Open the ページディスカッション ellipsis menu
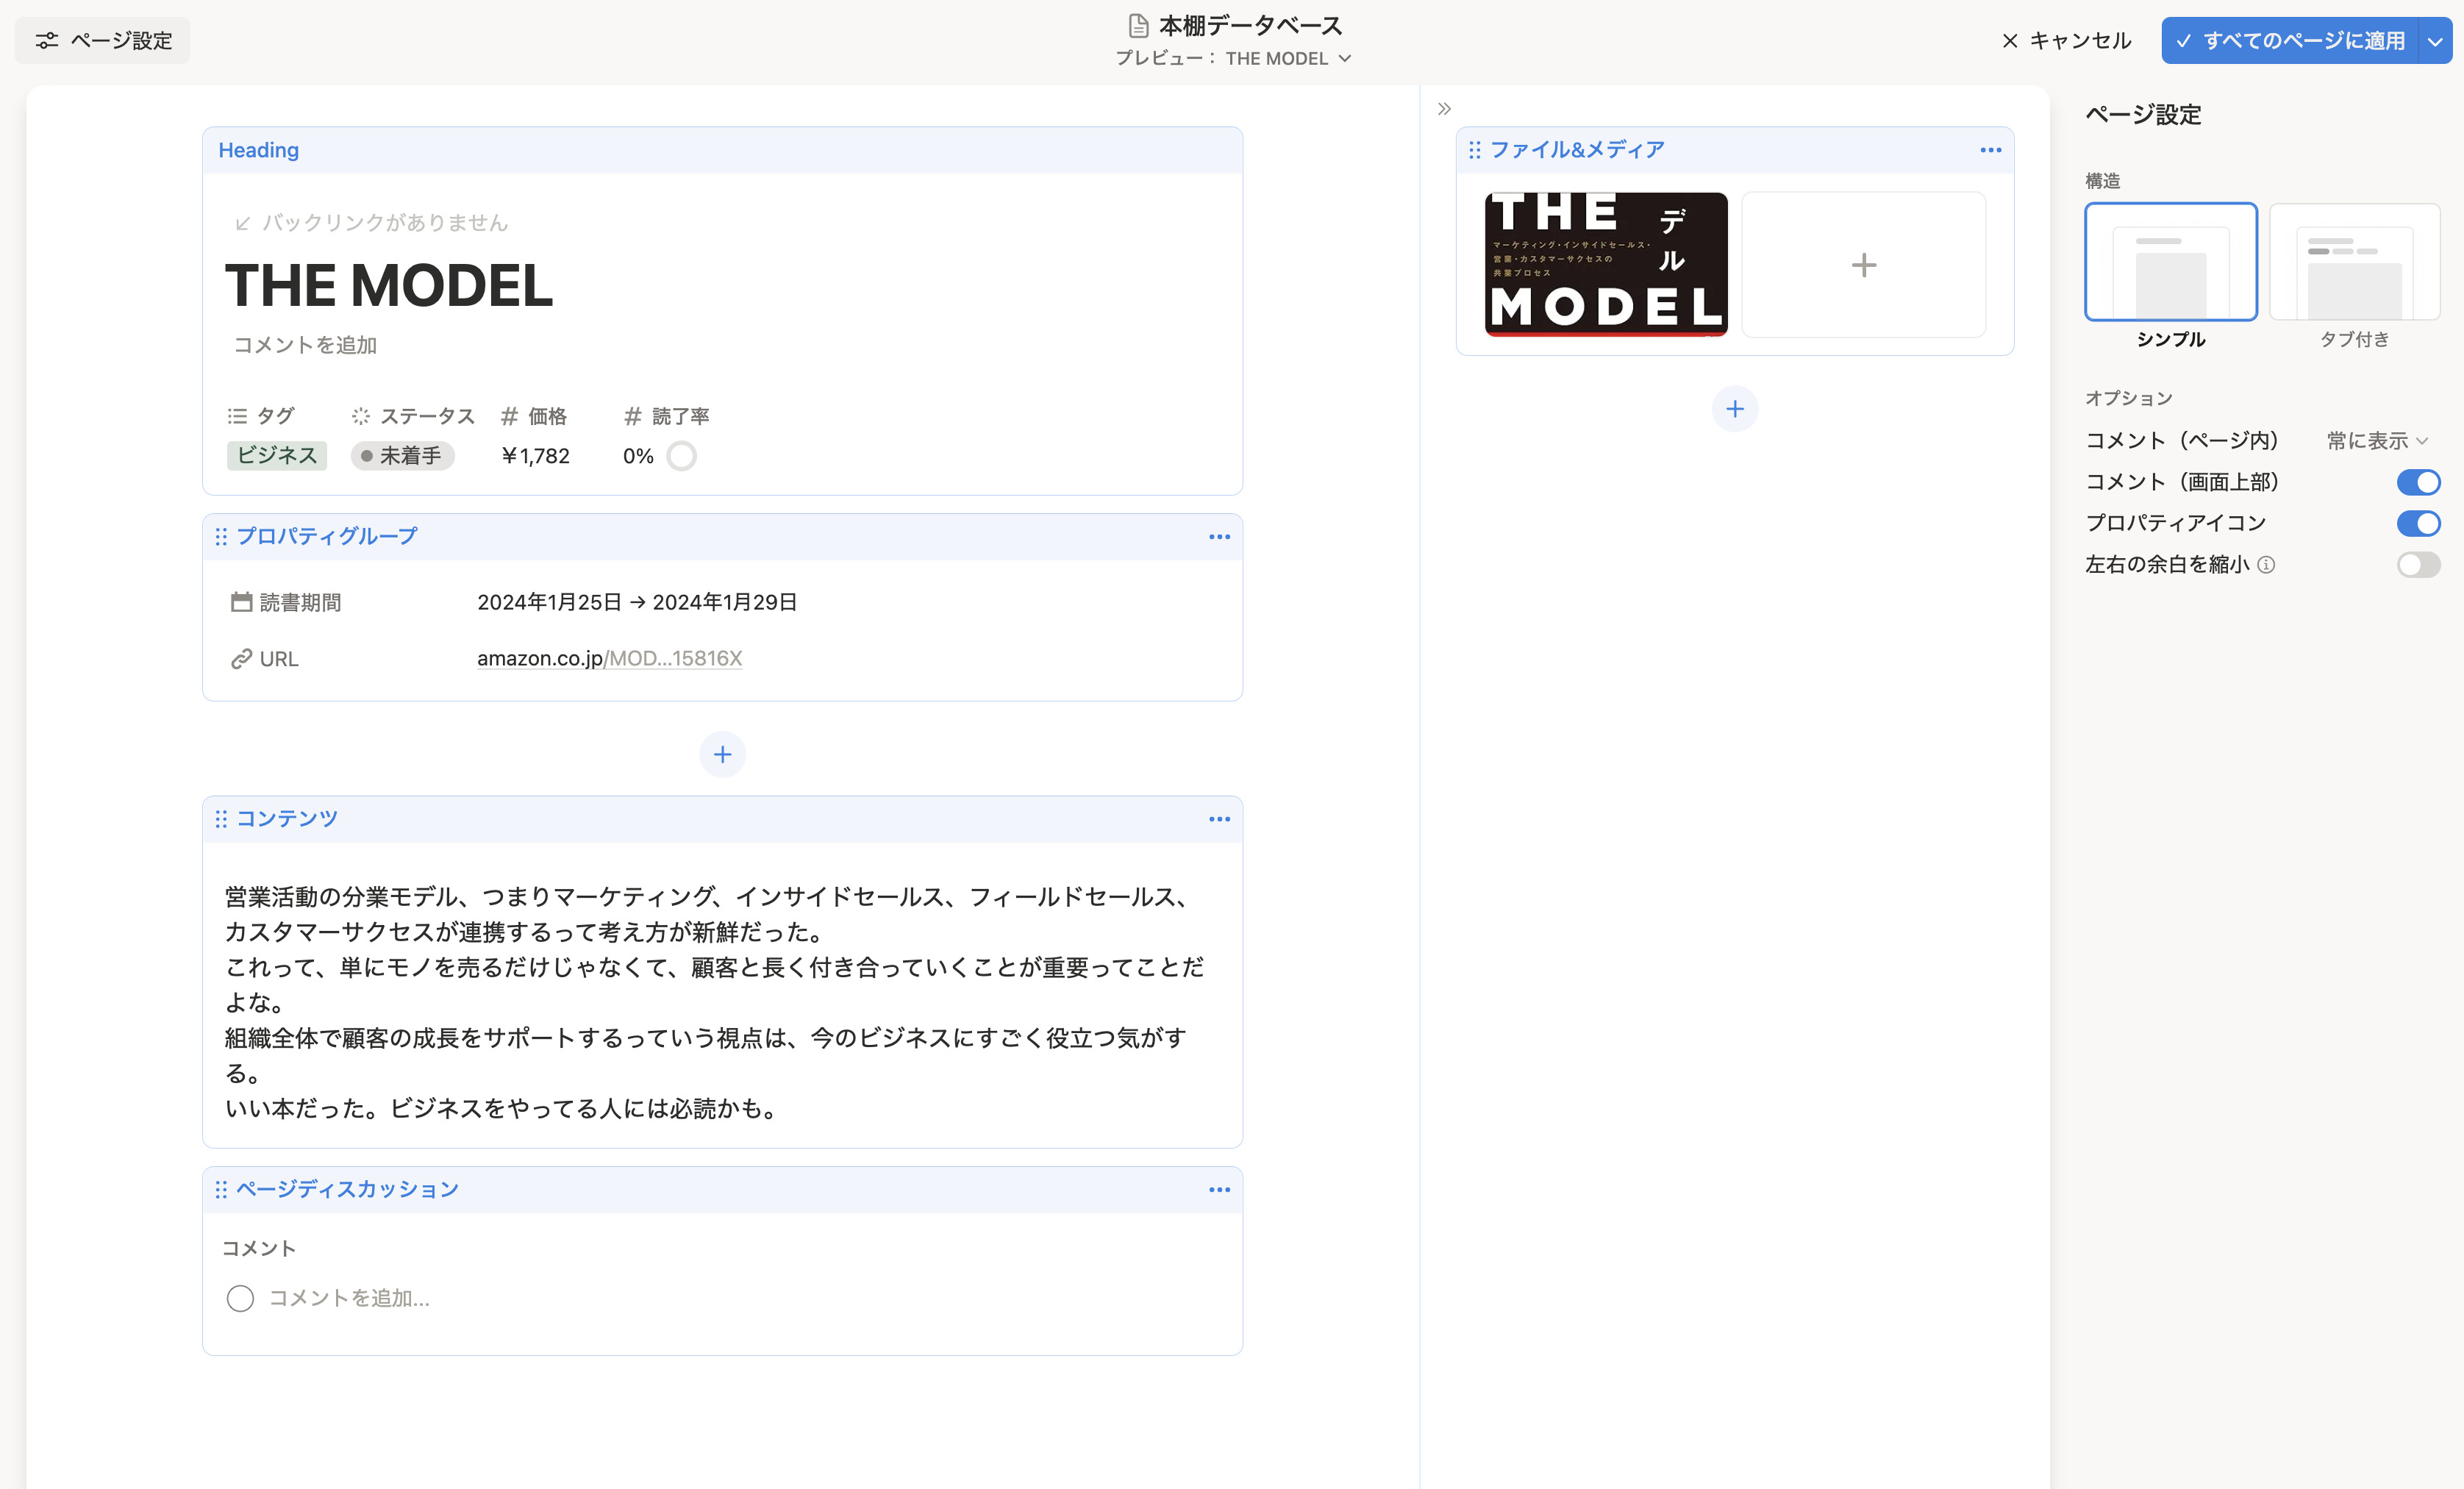Screen dimensions: 2464x1489 [x=1219, y=1189]
